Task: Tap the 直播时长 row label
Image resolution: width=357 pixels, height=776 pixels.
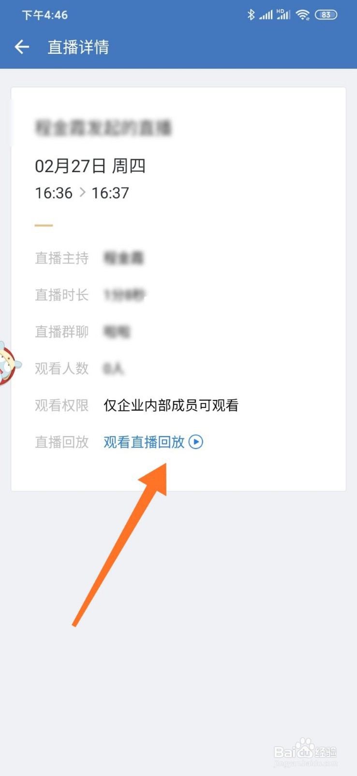Action: 62,295
